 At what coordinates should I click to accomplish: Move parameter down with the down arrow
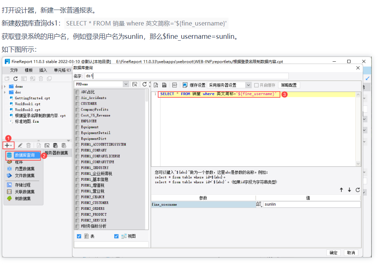[349, 190]
